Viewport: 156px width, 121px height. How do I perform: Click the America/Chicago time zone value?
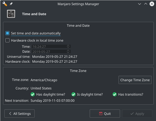pyautogui.click(x=44, y=80)
